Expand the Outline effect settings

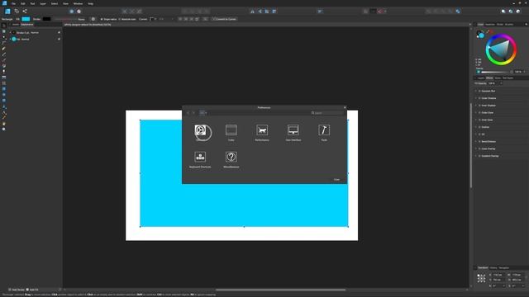tap(476, 127)
